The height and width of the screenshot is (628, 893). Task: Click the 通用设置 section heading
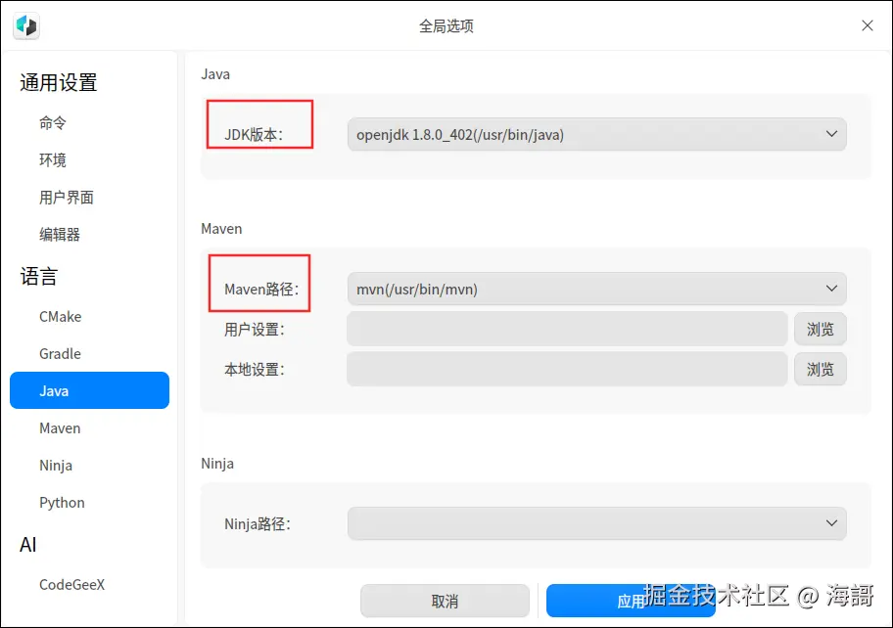(x=59, y=82)
